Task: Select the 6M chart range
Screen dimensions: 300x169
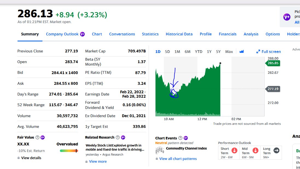Action: pyautogui.click(x=187, y=52)
